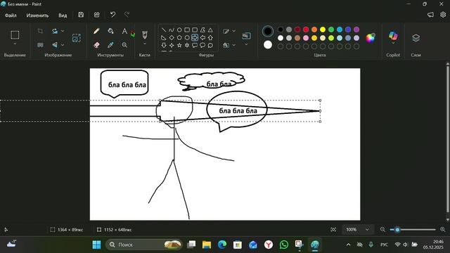
Task: Click the rectangular Selection tool icon
Action: point(15,34)
